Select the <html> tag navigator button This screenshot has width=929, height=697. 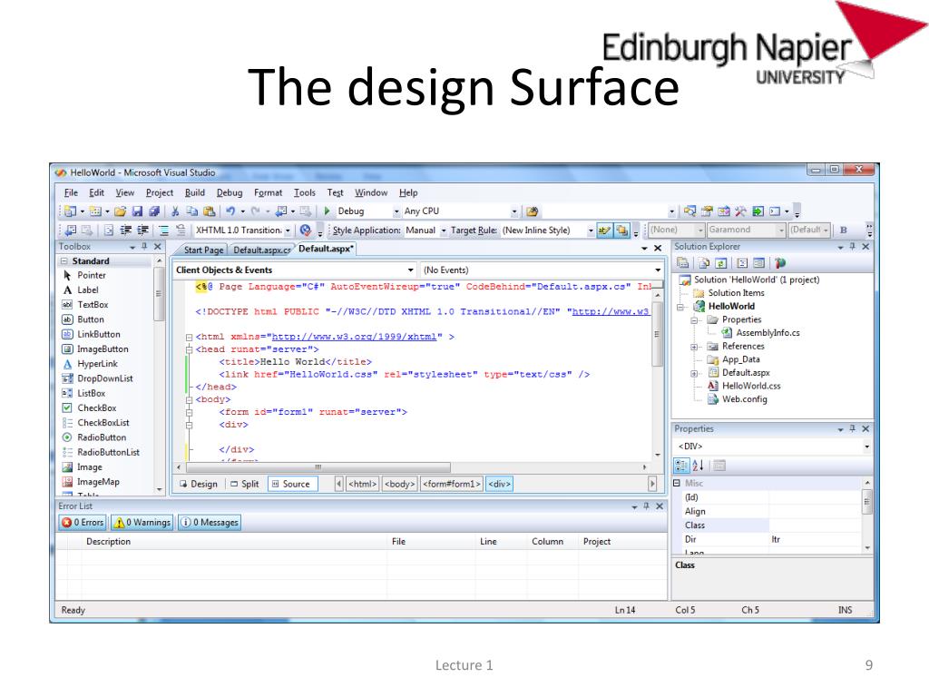363,485
